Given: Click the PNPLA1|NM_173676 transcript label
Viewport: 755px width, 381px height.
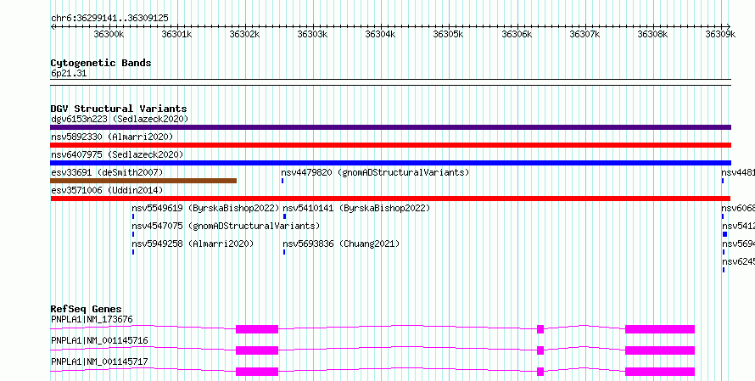Looking at the screenshot, I should tap(92, 319).
